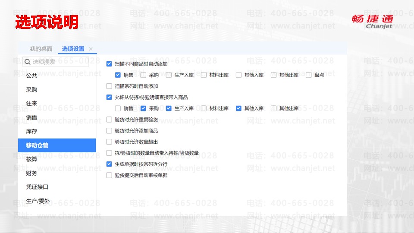
Task: Uncheck 销售 under 扫描不同商品时自动添加
Action: pyautogui.click(x=118, y=75)
